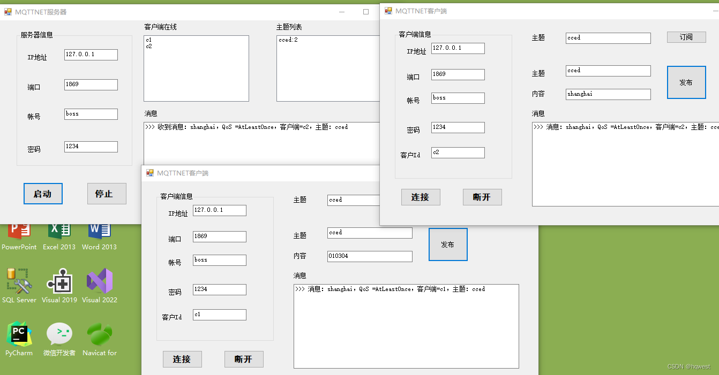
Task: Focus c2 client publish 主题 field
Action: (x=609, y=71)
